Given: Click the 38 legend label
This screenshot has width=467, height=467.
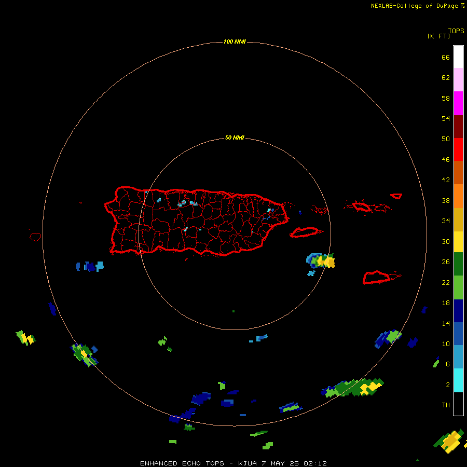Looking at the screenshot, I should (x=446, y=201).
